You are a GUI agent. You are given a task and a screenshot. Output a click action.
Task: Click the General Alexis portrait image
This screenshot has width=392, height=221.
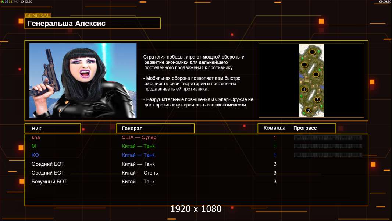click(x=83, y=81)
